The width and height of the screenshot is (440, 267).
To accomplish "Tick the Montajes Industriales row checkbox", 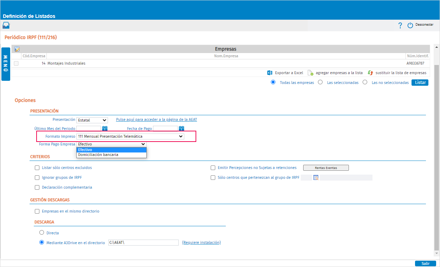I will point(16,64).
